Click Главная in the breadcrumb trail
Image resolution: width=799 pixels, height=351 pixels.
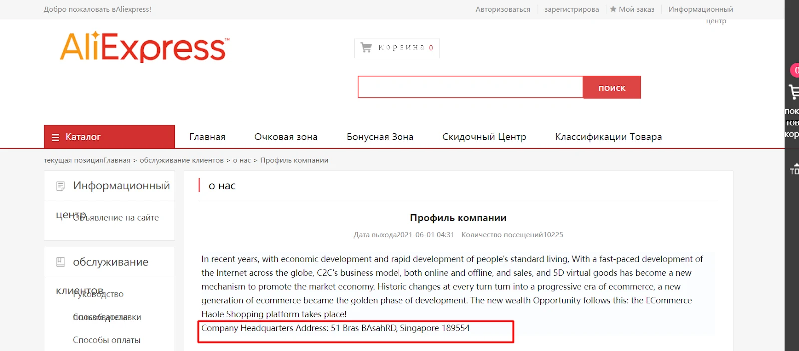pyautogui.click(x=117, y=160)
